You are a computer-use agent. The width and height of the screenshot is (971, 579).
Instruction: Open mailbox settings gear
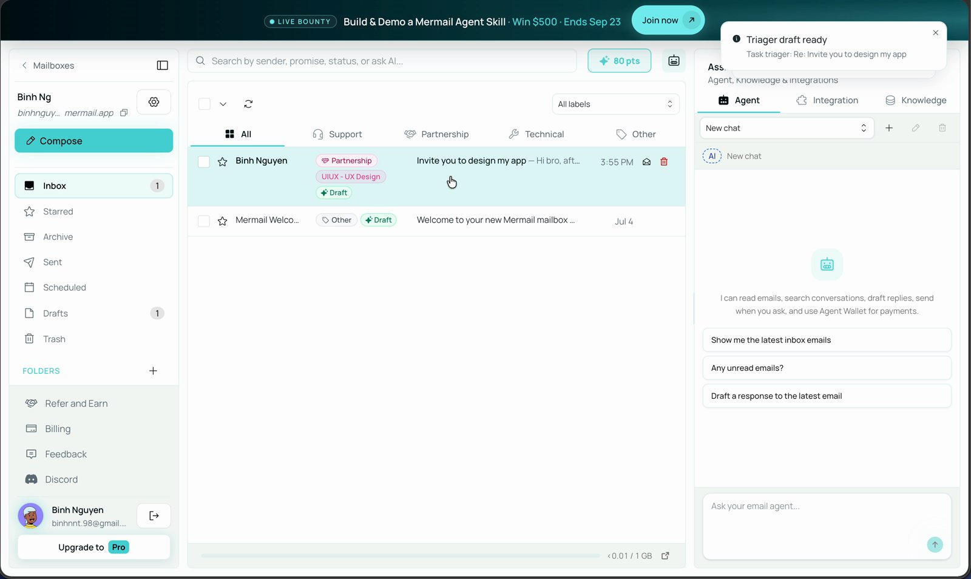[x=154, y=102]
